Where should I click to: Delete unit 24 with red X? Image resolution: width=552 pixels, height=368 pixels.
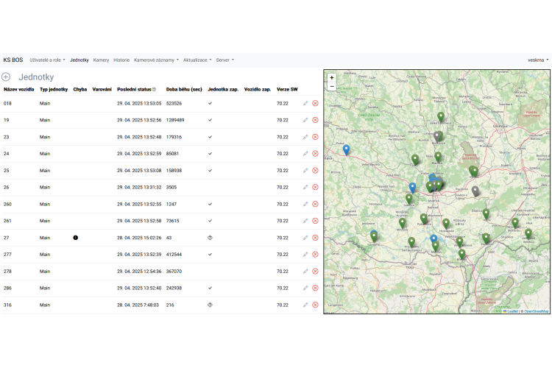(316, 154)
